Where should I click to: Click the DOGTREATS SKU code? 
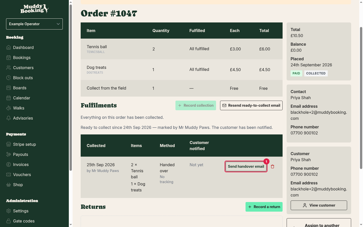point(95,73)
